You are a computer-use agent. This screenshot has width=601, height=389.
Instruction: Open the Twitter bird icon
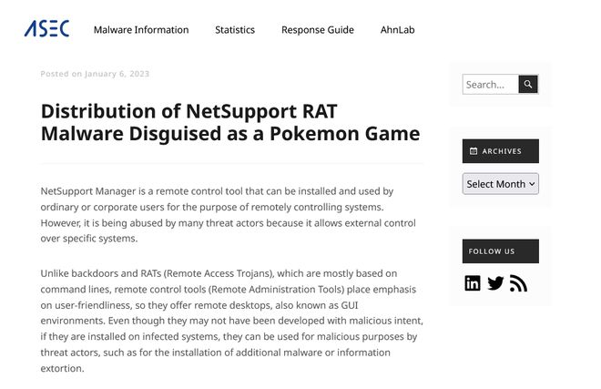pos(495,283)
